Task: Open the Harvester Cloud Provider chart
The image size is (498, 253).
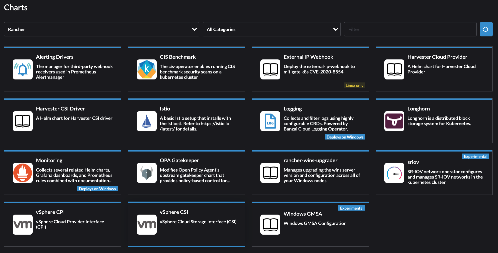Action: click(x=434, y=69)
